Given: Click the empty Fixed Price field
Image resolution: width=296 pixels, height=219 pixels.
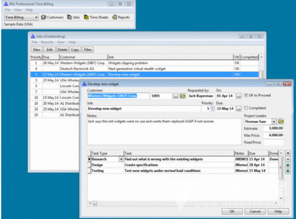Looking at the screenshot, I should [x=273, y=142].
